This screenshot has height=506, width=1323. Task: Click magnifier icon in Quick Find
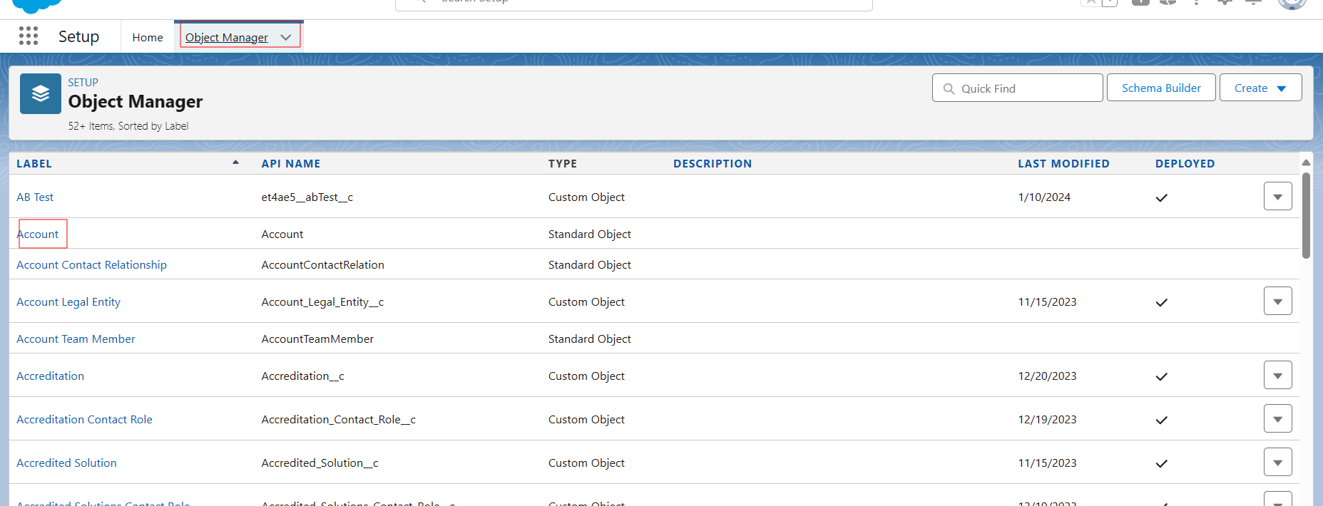(949, 88)
